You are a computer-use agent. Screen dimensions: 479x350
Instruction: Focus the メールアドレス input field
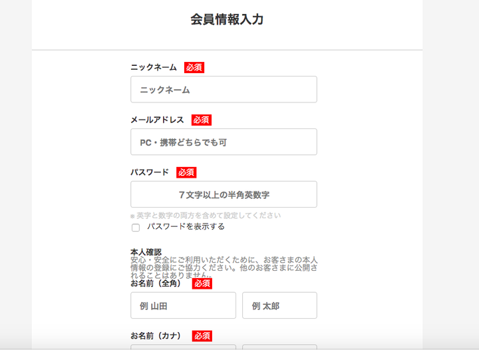coord(224,142)
